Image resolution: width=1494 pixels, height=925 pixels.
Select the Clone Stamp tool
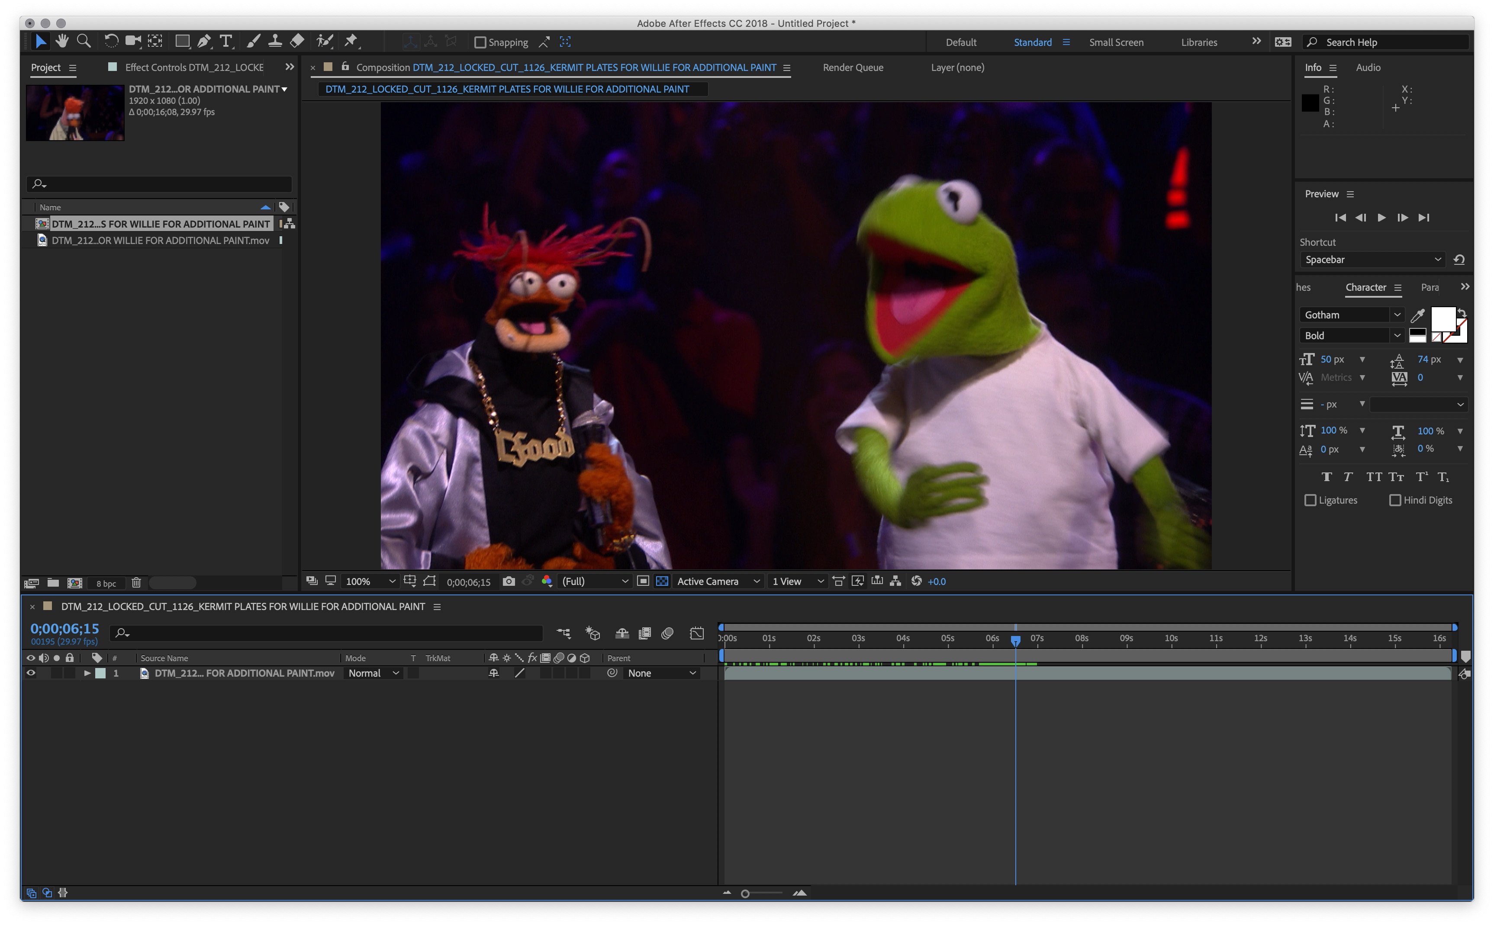click(275, 42)
